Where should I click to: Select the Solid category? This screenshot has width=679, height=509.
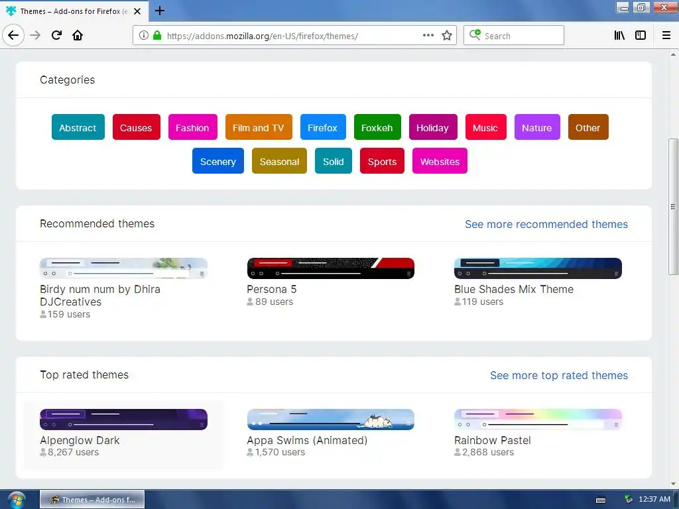click(334, 161)
